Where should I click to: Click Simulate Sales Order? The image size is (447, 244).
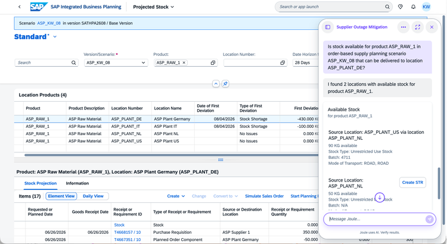click(264, 196)
